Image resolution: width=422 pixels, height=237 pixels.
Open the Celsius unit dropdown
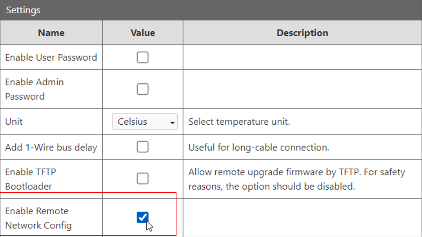(144, 122)
